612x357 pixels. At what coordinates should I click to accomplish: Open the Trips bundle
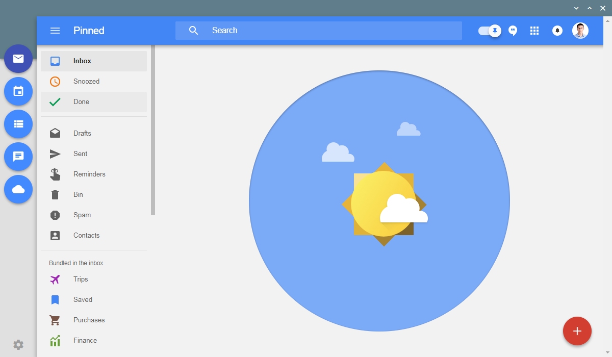(x=94, y=279)
